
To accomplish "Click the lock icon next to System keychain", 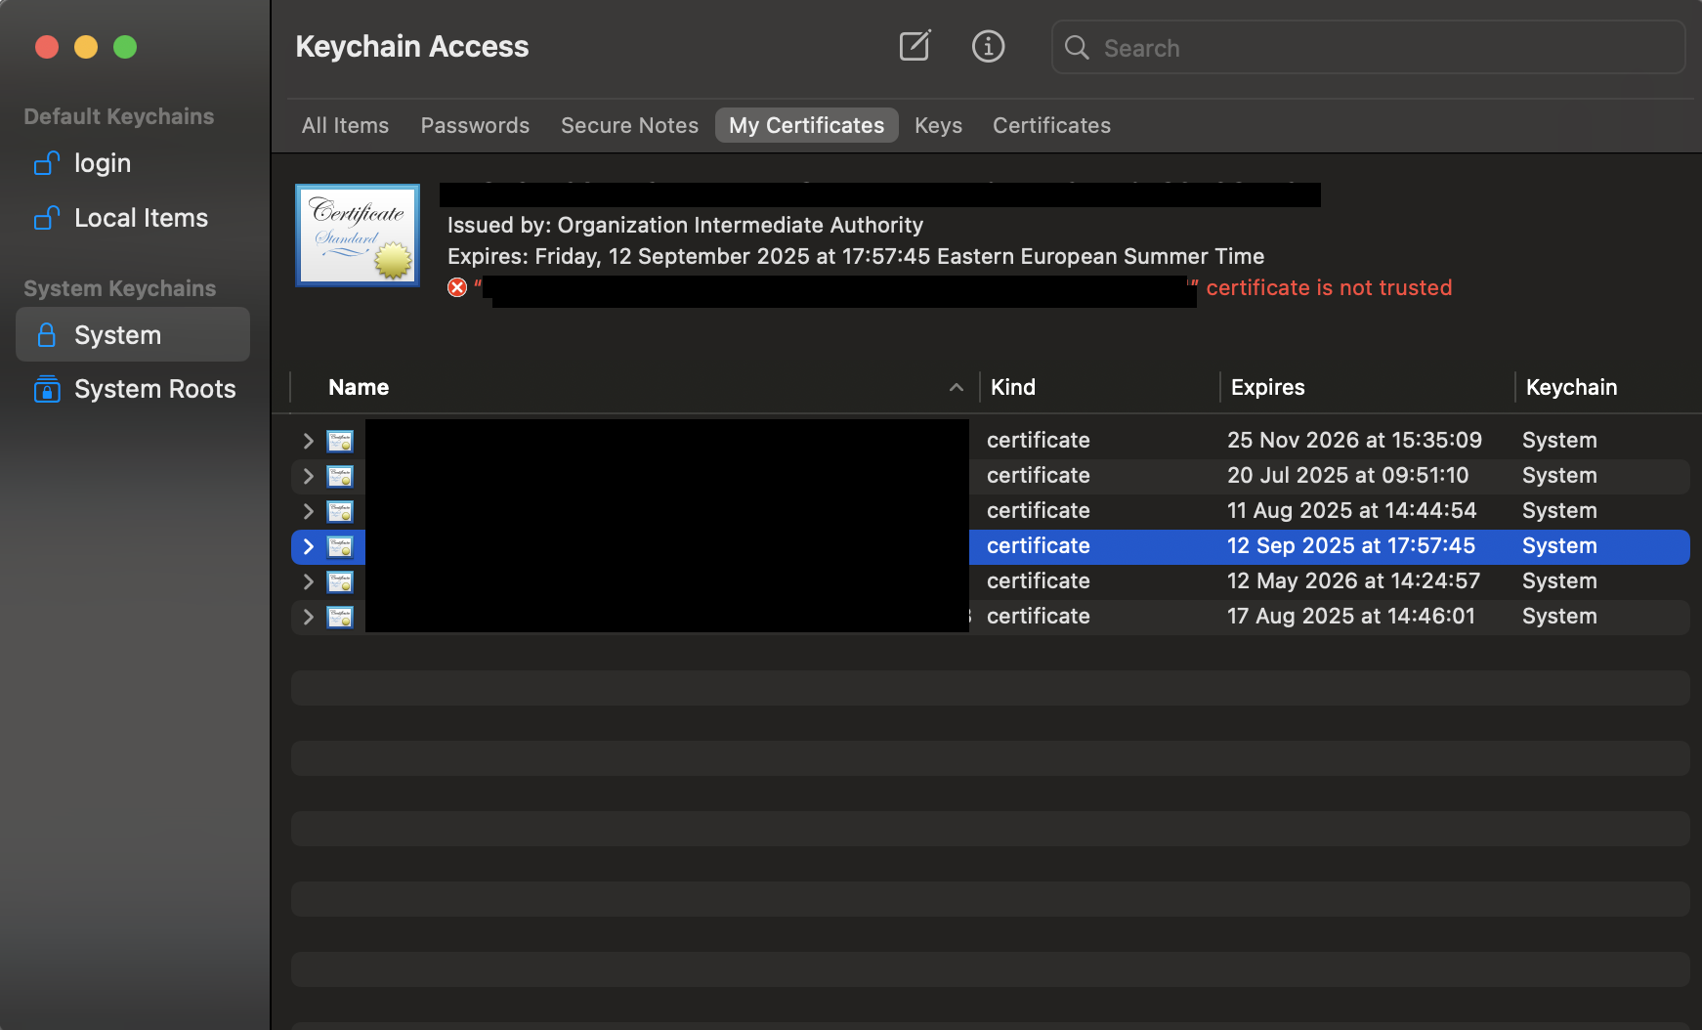I will click(x=46, y=334).
